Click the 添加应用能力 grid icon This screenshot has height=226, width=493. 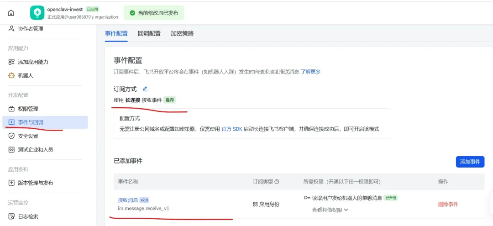pyautogui.click(x=11, y=62)
